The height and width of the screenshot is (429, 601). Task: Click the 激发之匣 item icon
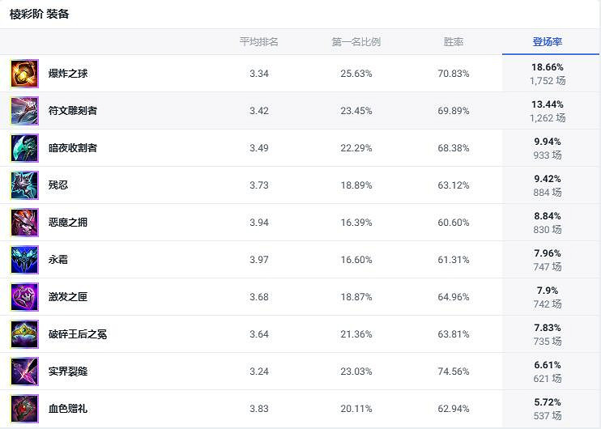24,297
